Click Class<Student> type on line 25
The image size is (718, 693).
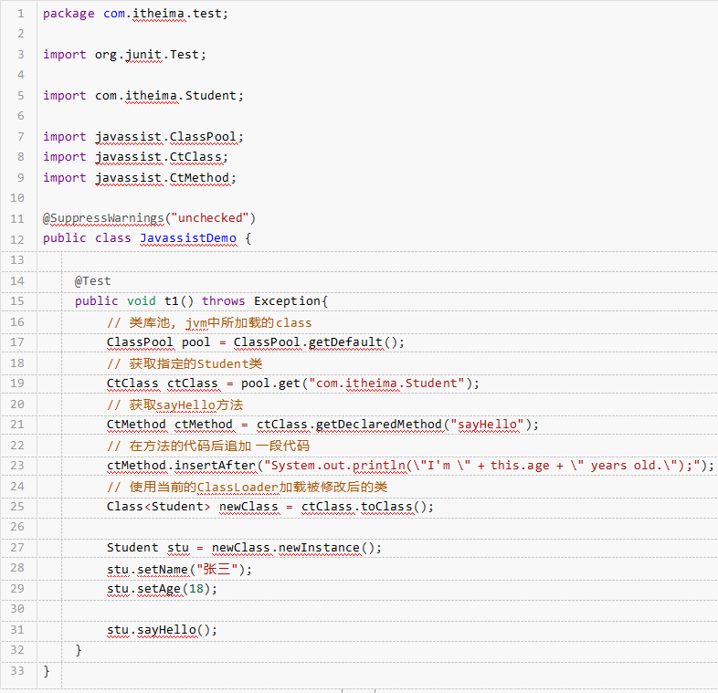(x=158, y=507)
